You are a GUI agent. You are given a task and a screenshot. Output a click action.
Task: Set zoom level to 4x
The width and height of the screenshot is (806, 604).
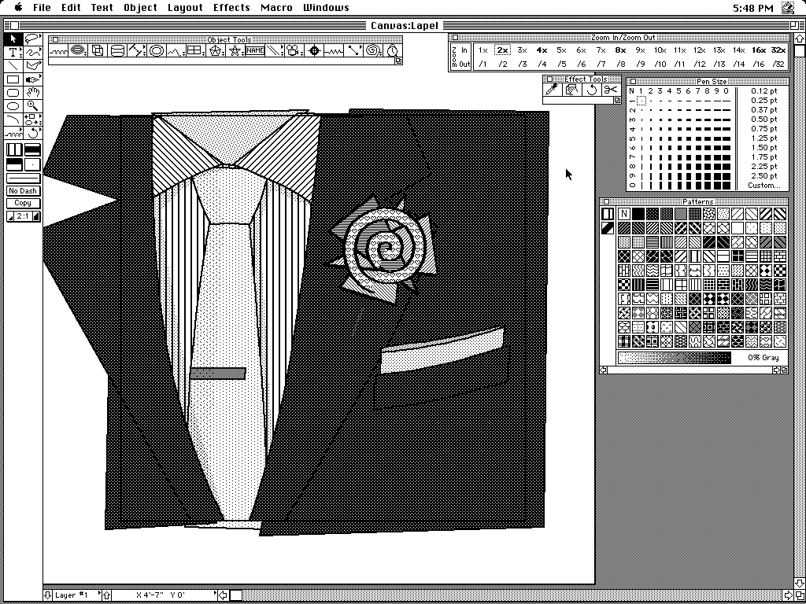(x=542, y=50)
